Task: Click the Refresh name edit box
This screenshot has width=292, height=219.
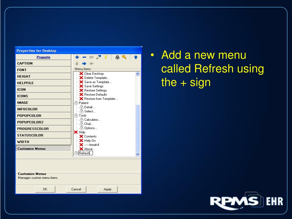Action: click(x=86, y=153)
